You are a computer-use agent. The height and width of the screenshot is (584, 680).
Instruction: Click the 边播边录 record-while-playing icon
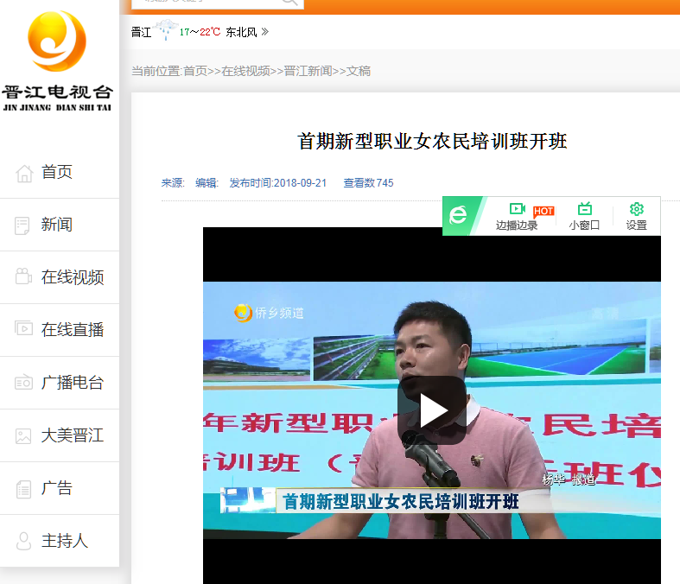click(x=517, y=209)
